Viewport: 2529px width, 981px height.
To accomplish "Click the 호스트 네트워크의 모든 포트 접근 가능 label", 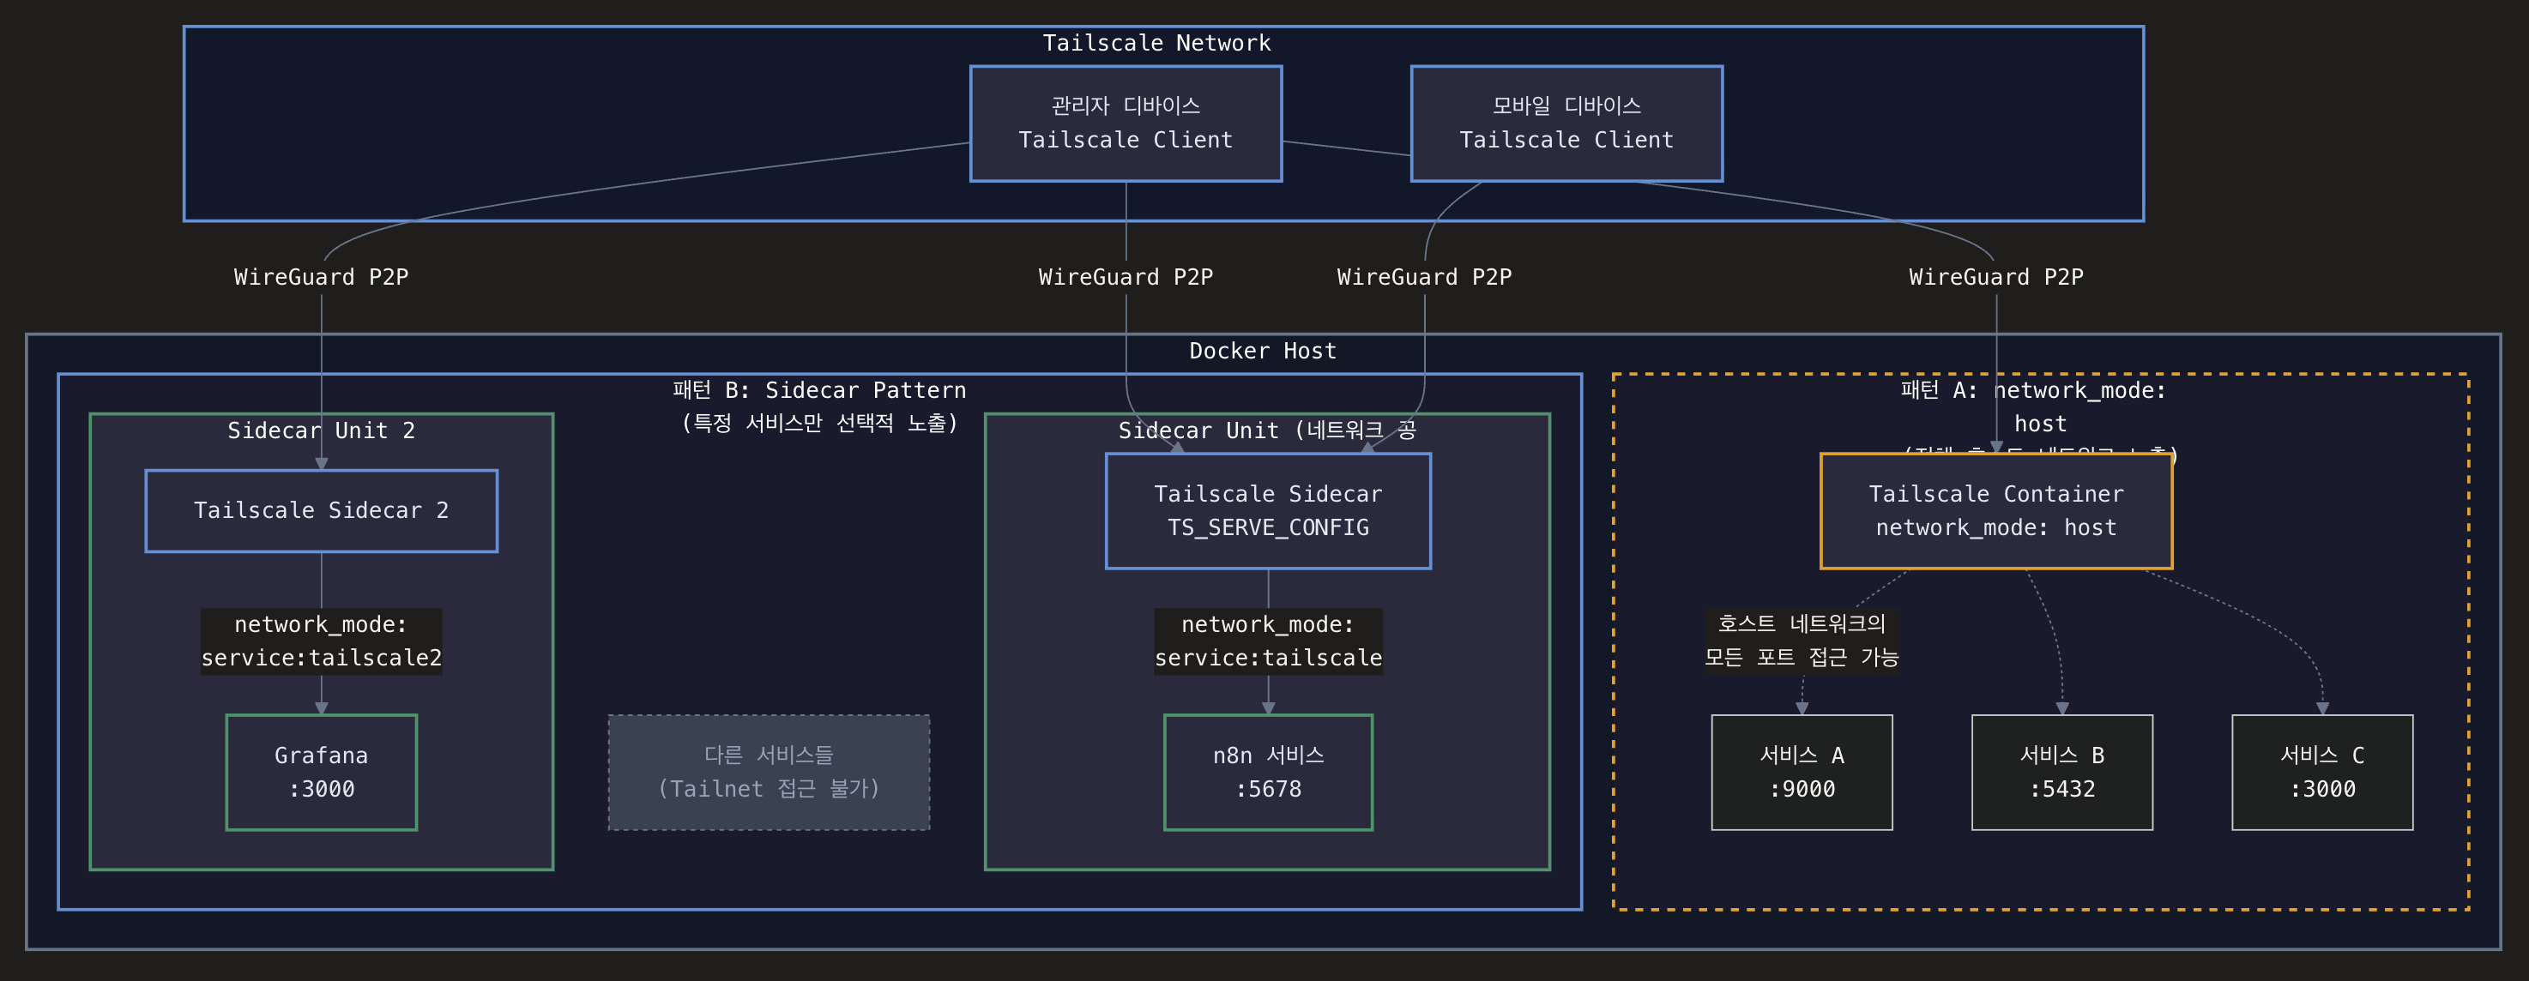I will pyautogui.click(x=1802, y=641).
